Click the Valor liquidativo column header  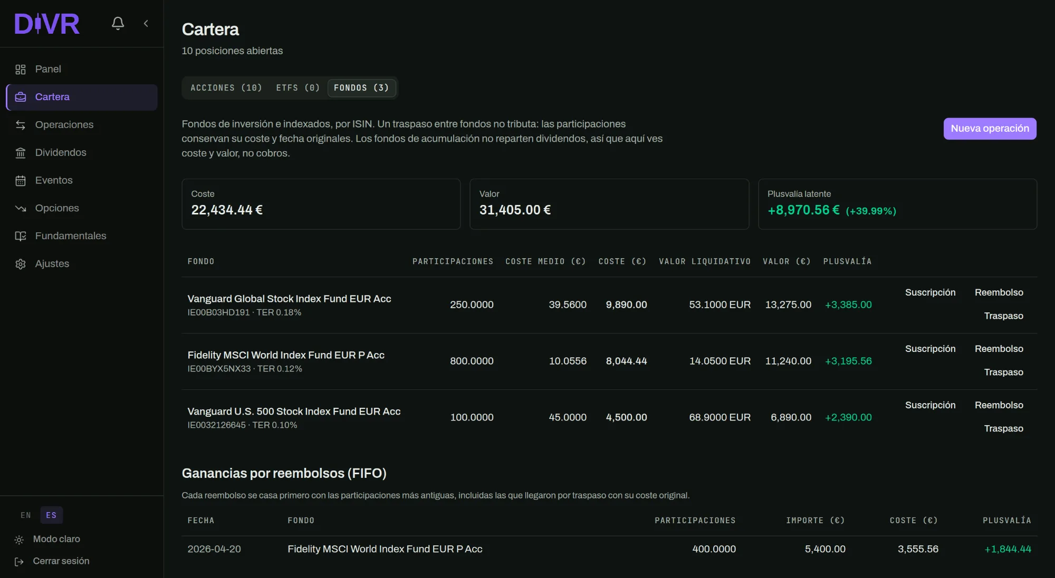(x=704, y=261)
